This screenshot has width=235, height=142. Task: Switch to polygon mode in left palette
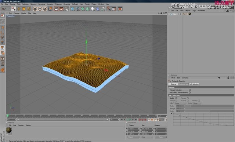click(3, 48)
